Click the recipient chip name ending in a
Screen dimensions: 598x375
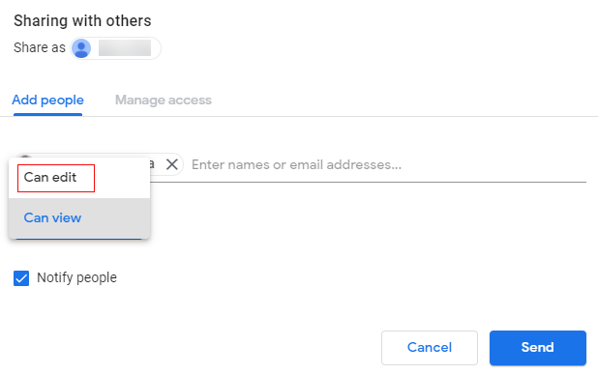point(152,164)
